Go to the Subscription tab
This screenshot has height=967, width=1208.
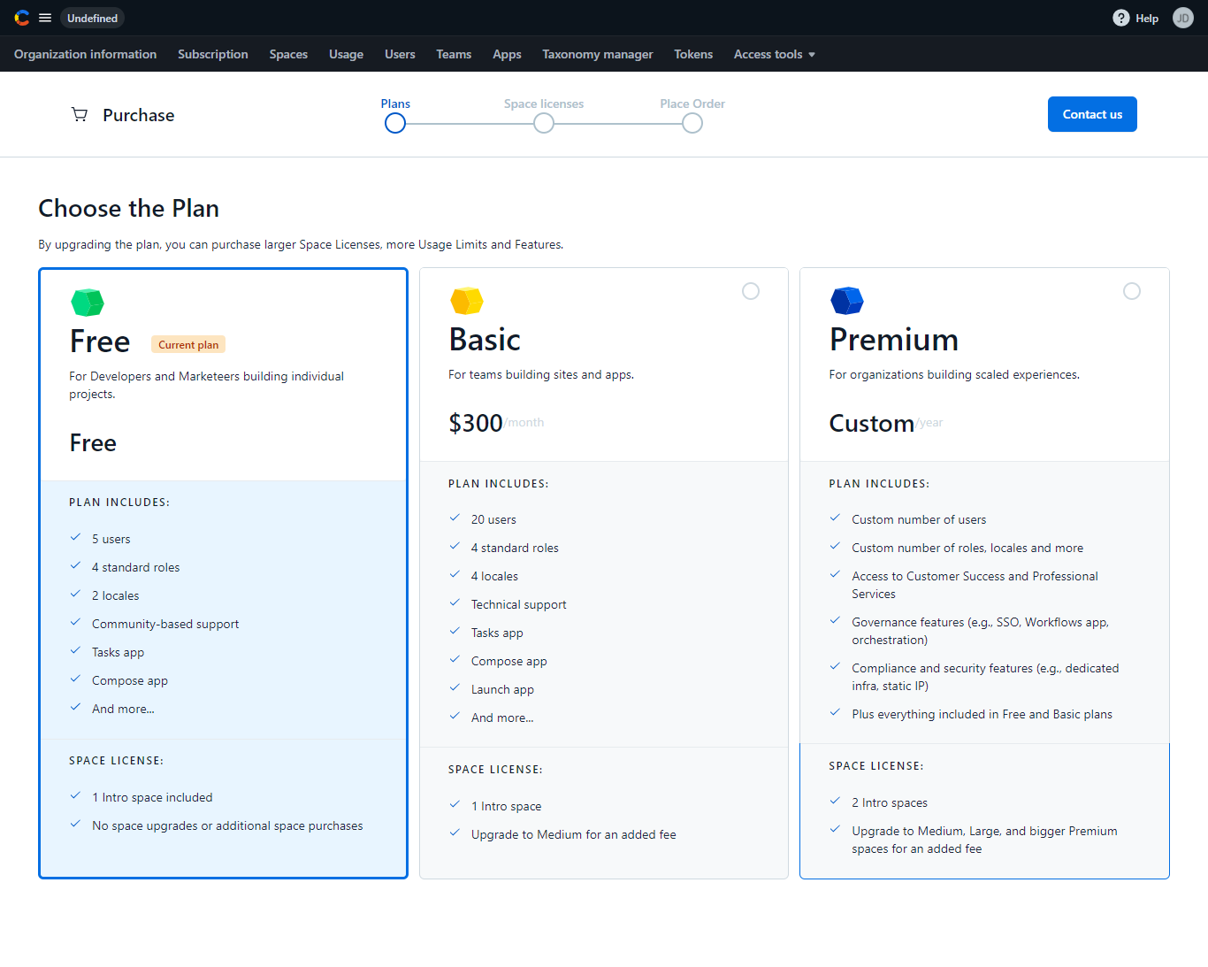point(213,54)
